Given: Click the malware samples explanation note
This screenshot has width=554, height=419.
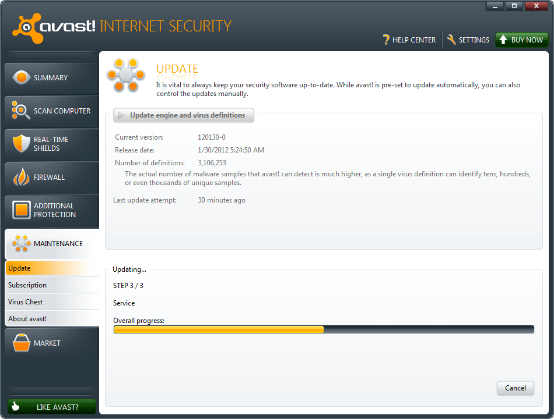Looking at the screenshot, I should [x=328, y=178].
